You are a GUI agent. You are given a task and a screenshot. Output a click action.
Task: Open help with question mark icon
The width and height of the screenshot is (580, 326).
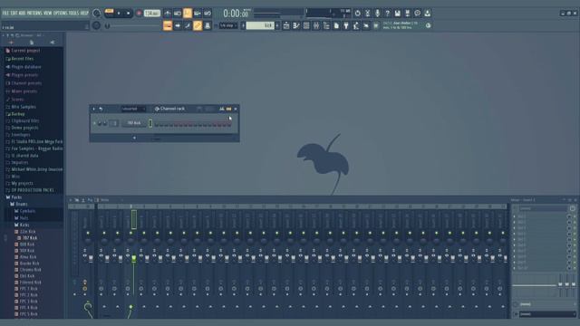(387, 14)
